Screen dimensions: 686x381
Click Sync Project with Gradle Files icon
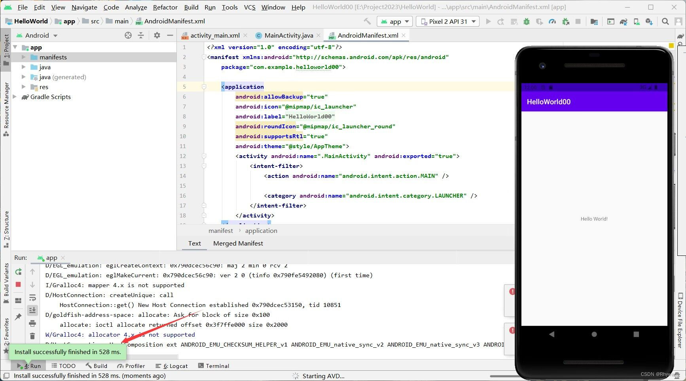tap(623, 21)
